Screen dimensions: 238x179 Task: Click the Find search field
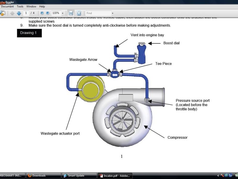click(x=98, y=13)
